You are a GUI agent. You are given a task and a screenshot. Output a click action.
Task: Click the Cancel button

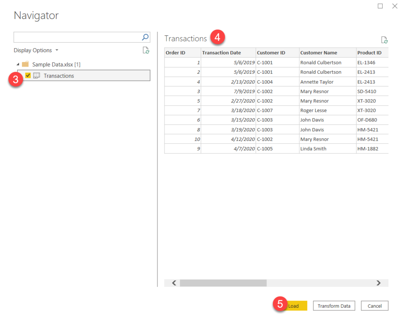pos(374,306)
